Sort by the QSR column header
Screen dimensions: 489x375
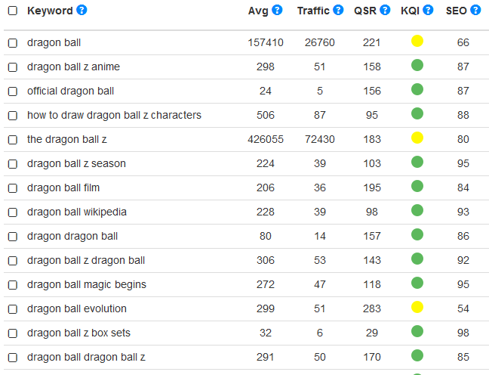[x=365, y=11]
